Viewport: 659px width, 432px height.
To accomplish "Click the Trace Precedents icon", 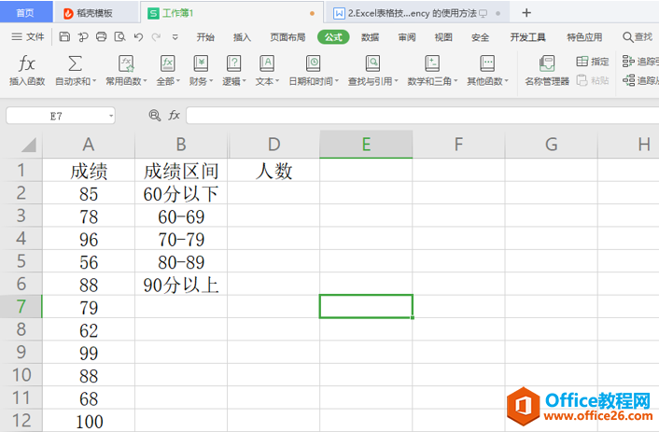I will pos(628,62).
